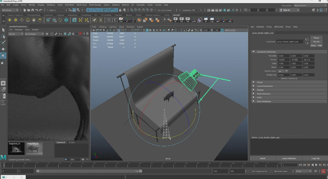Click the MAT shelf icon

(x=218, y=20)
